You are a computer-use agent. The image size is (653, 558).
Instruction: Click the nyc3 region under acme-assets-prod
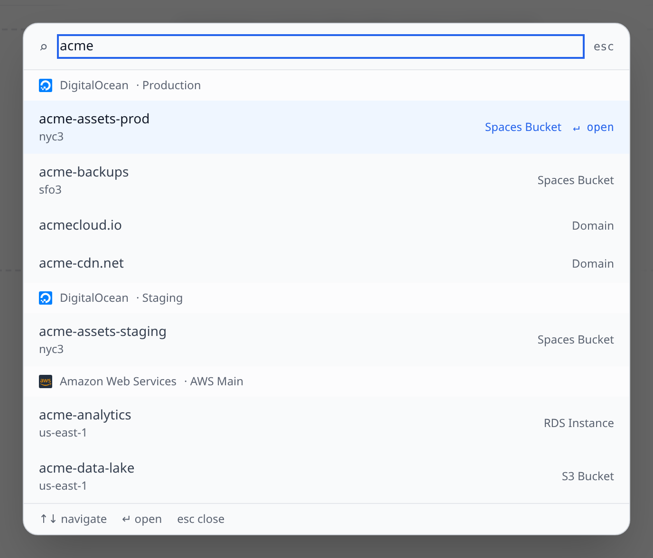[x=51, y=137]
